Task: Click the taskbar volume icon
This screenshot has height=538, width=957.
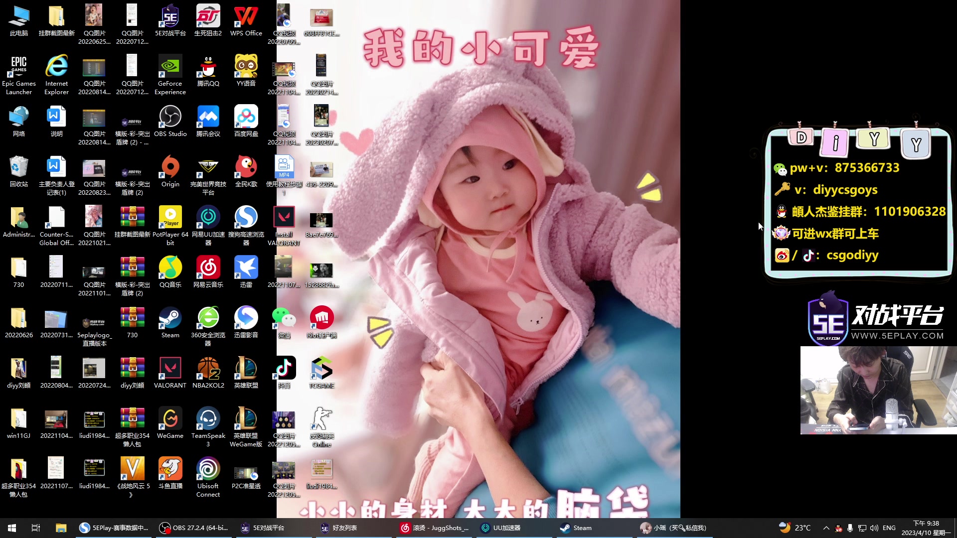Action: 874,528
